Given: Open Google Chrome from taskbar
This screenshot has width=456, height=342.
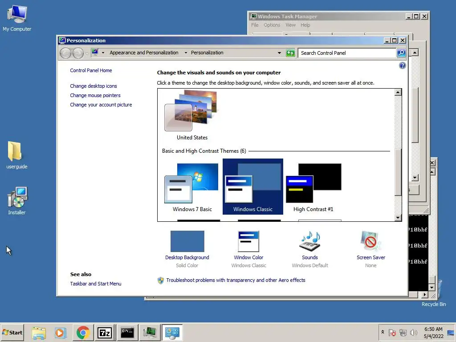Looking at the screenshot, I should (x=83, y=332).
